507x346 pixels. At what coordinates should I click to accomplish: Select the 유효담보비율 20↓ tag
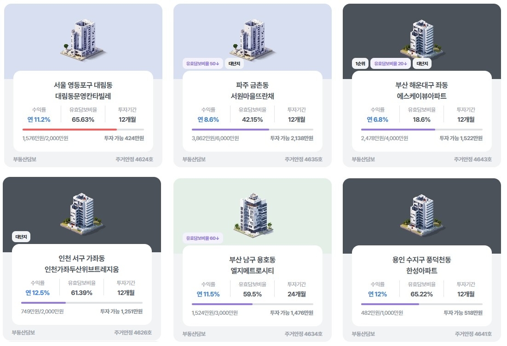tap(390, 64)
